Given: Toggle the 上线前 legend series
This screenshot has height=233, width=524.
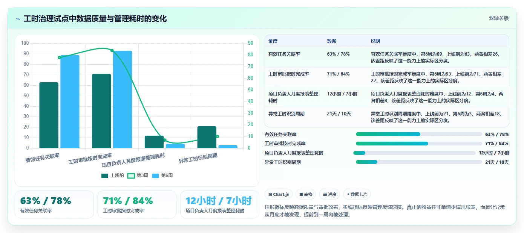Looking at the screenshot, I should point(112,176).
